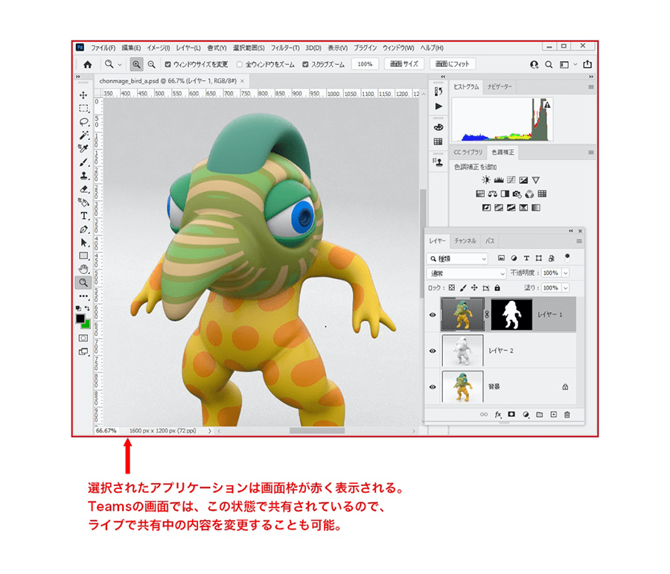Toggle lock transparent pixels
The image size is (670, 574).
tap(452, 288)
